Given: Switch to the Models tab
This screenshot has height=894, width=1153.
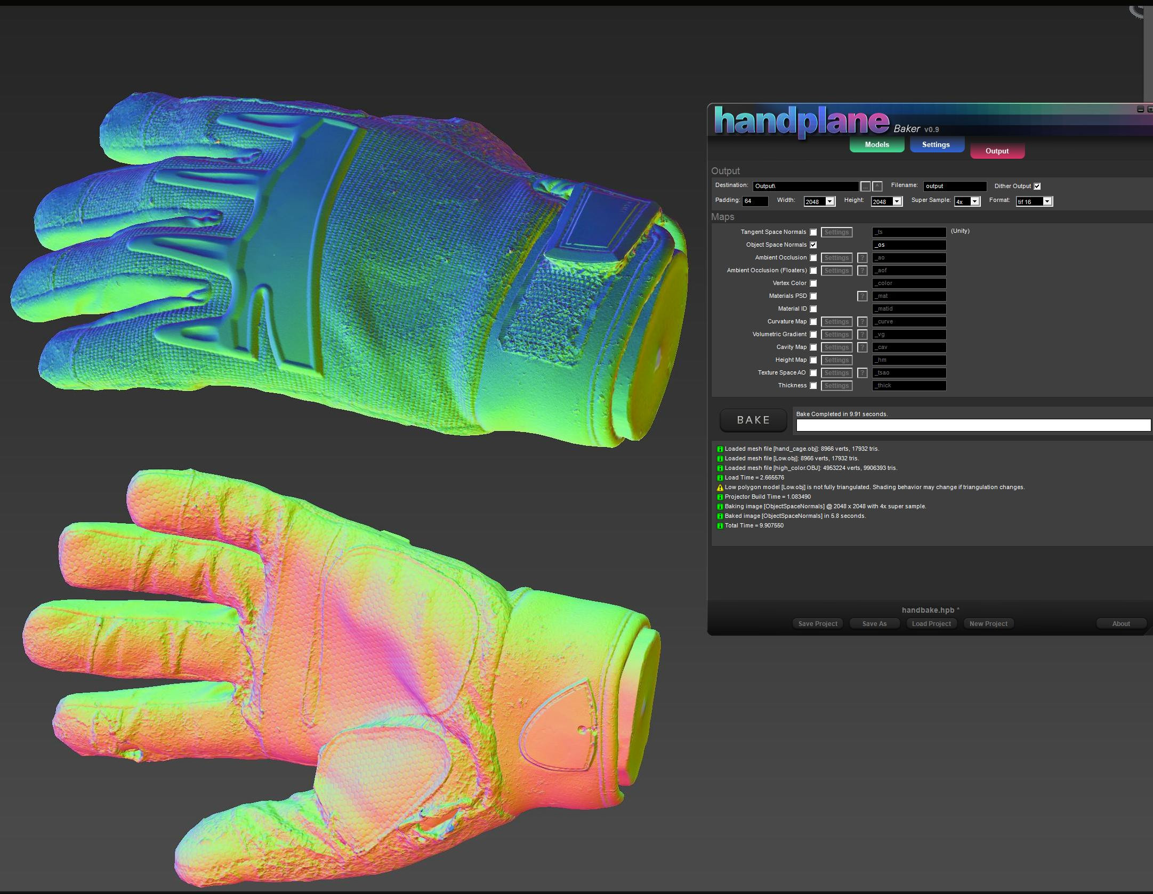Looking at the screenshot, I should pos(876,144).
